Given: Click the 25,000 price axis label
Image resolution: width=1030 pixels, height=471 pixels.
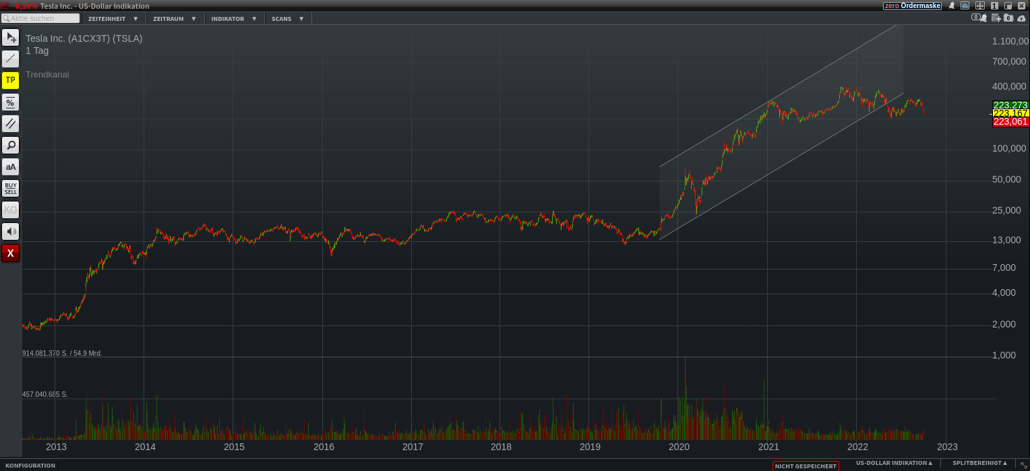Looking at the screenshot, I should click(1007, 210).
